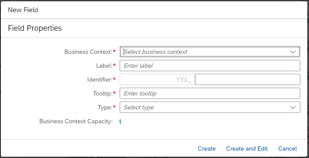Click the Enter tooltip input field
Screen dimensions: 309x158
pyautogui.click(x=210, y=93)
